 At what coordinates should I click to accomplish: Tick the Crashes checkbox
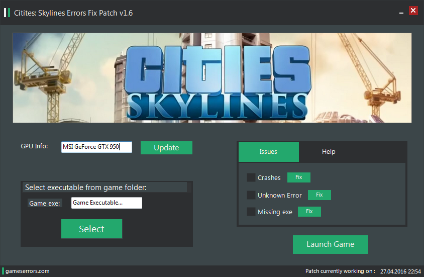click(x=251, y=177)
